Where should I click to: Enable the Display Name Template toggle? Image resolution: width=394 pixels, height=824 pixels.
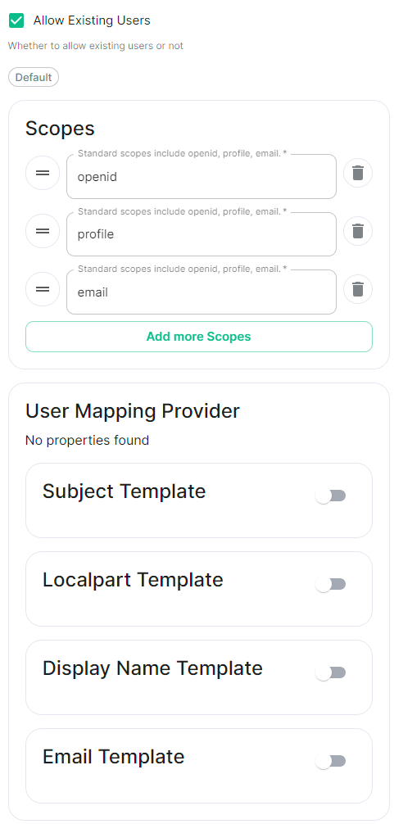331,672
